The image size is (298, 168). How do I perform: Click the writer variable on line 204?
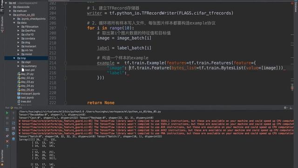95,13
